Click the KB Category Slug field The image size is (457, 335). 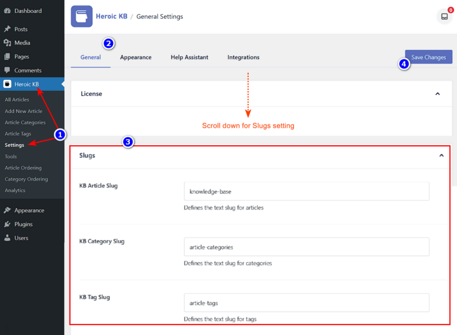click(306, 247)
